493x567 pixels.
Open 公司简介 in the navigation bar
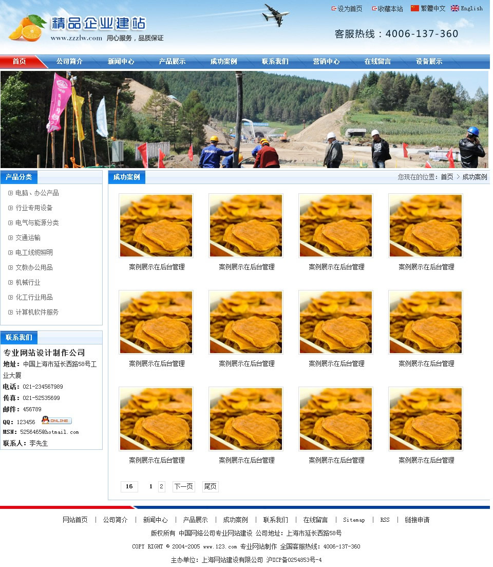(x=69, y=61)
